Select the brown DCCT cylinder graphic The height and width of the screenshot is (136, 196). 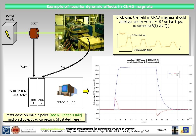(x=34, y=33)
